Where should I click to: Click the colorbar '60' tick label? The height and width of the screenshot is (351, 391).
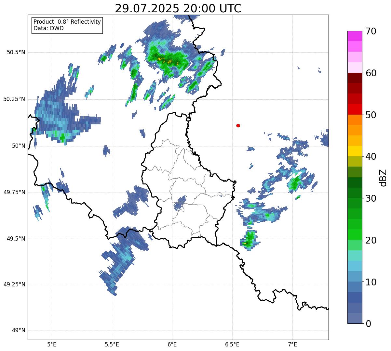tap(371, 73)
